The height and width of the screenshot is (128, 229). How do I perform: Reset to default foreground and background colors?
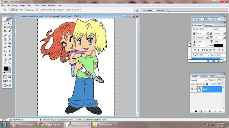(4, 73)
